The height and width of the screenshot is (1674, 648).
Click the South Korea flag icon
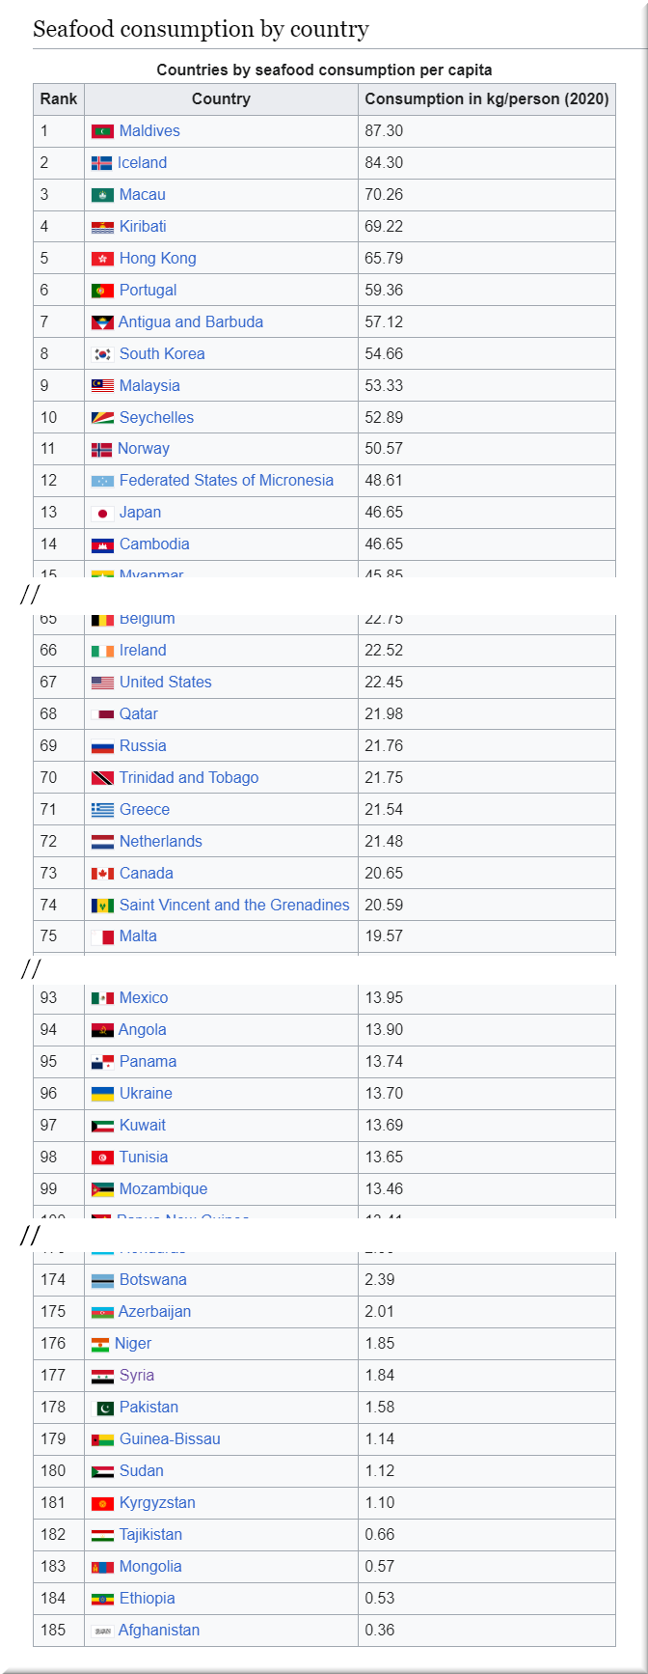(102, 354)
